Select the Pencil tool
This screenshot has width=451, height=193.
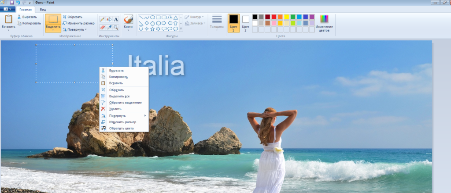[x=102, y=19]
